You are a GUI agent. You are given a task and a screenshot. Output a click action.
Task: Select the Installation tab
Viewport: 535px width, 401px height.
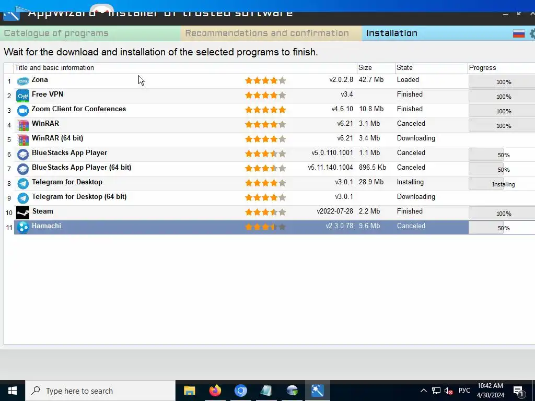point(392,33)
